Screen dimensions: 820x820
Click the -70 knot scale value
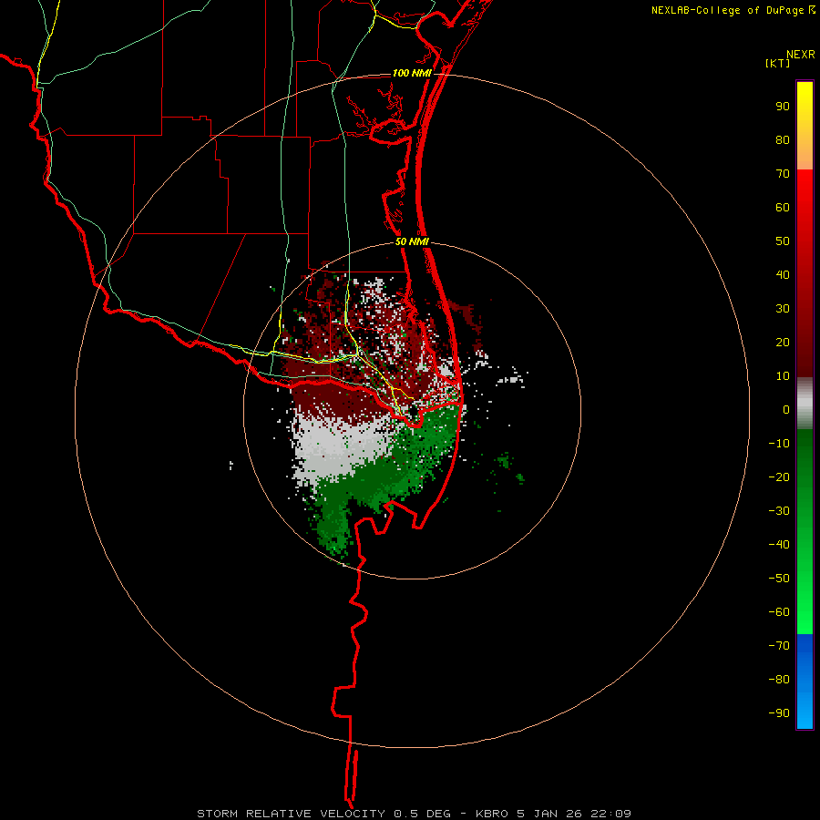(x=779, y=646)
